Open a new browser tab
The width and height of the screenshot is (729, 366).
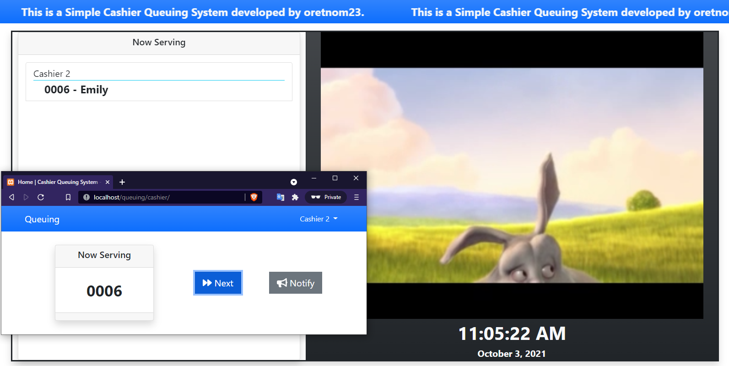pos(122,182)
